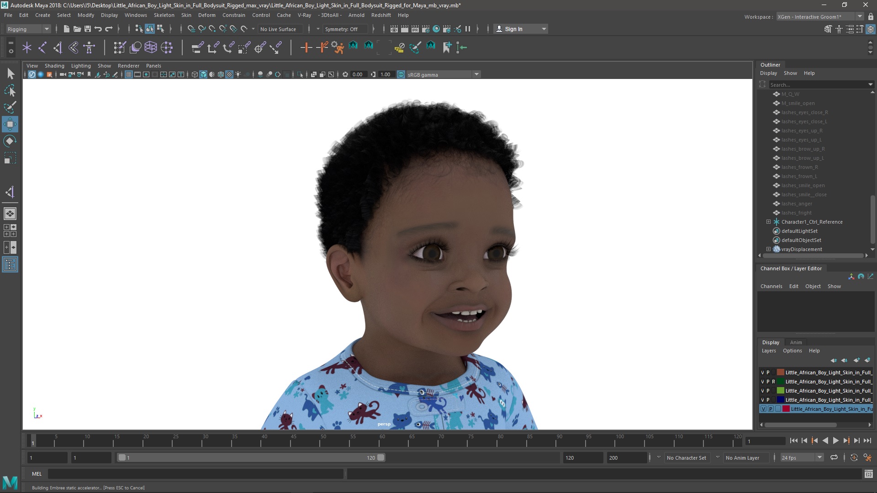Open Outliner search options dropdown arrow

pos(870,84)
